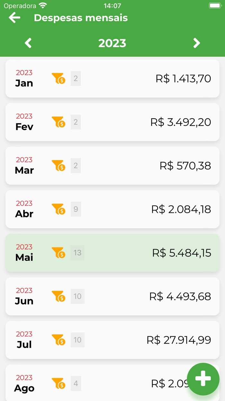Click the count badge showing 13 for Mai

point(77,253)
